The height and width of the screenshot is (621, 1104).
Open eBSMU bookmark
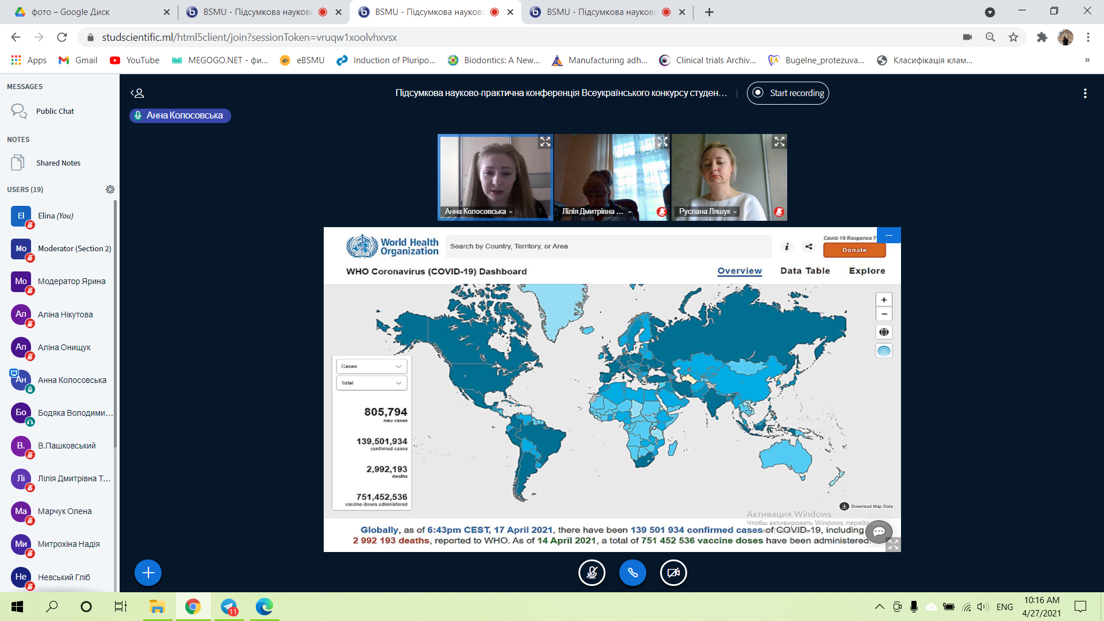302,60
